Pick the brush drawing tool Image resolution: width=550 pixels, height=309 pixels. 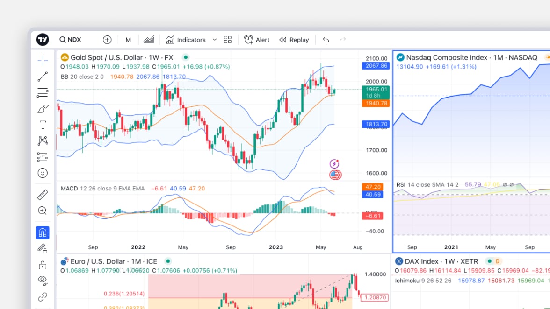[43, 108]
